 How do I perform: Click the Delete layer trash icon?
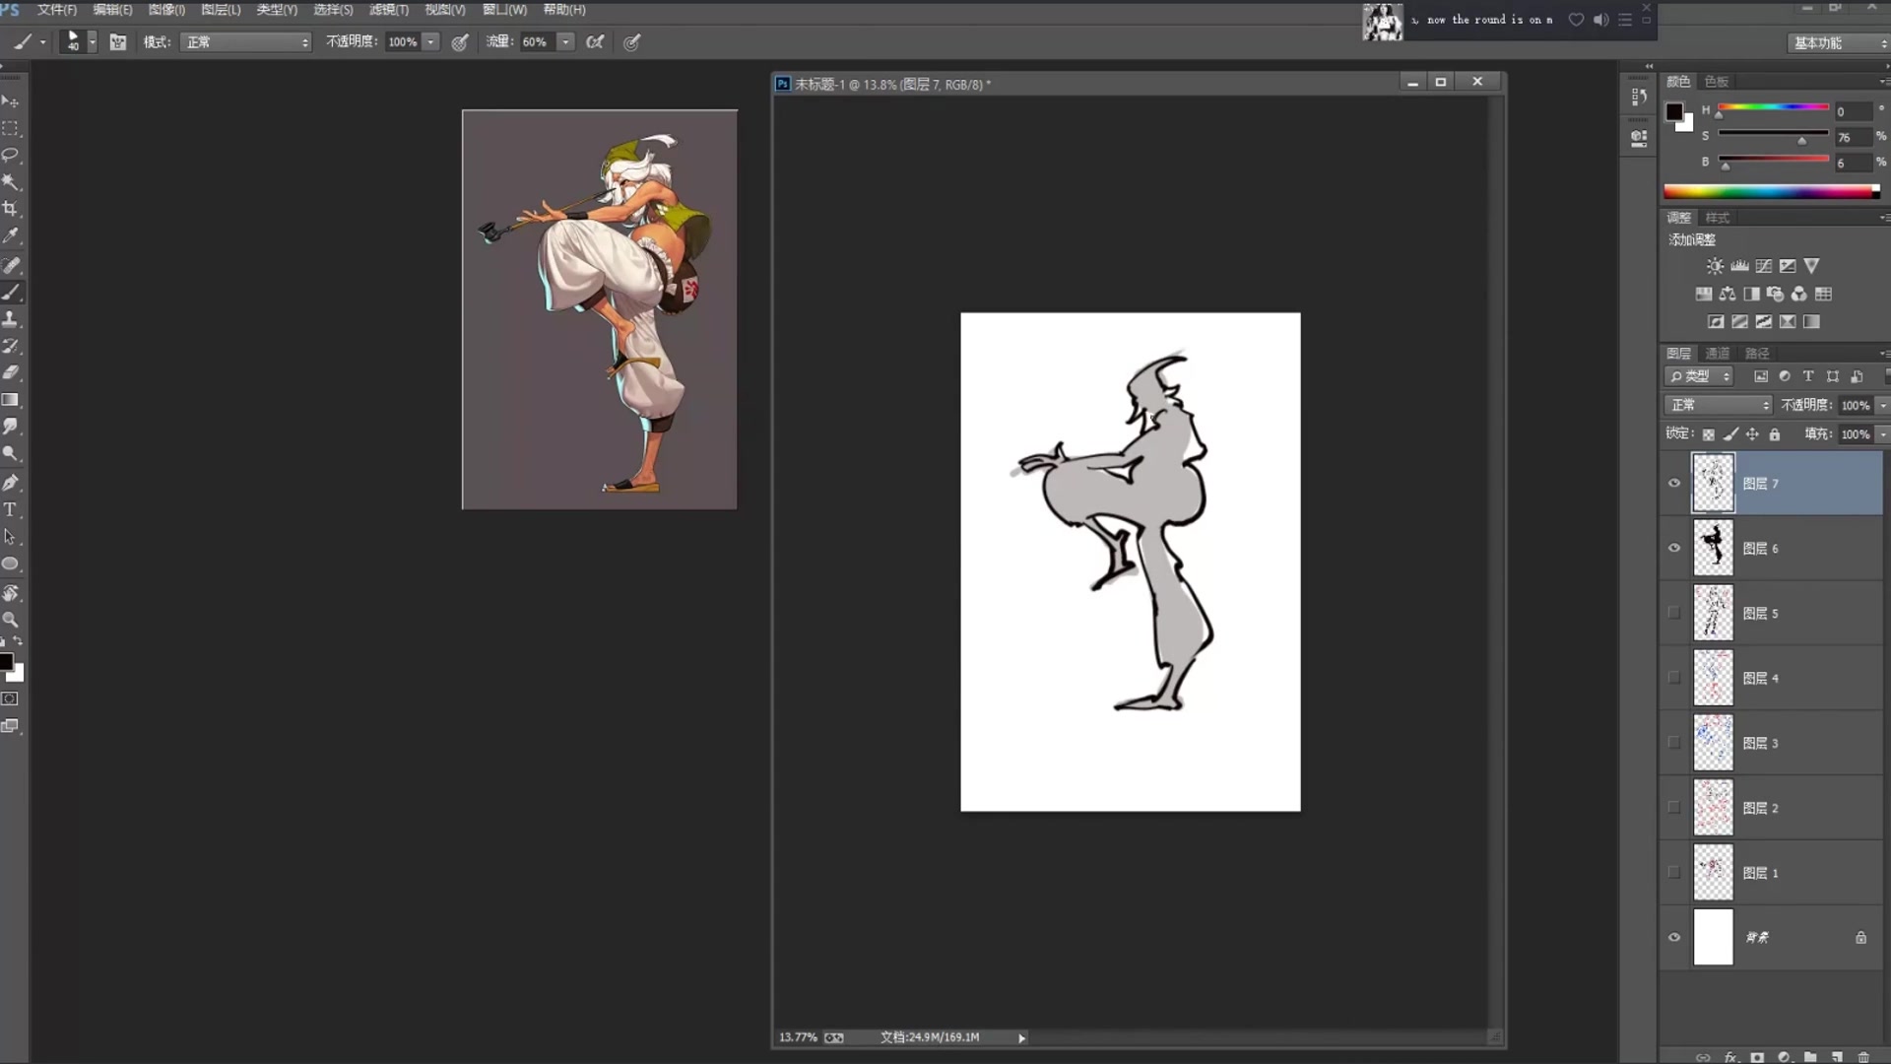tap(1863, 1057)
